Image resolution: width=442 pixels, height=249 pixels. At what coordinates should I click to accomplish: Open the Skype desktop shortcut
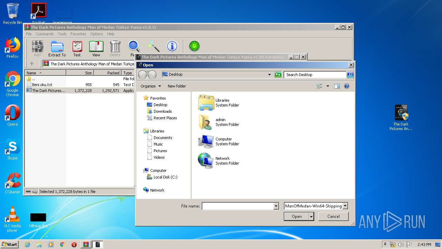click(12, 150)
